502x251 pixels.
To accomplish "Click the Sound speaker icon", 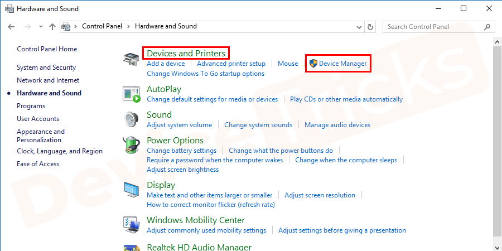I will coord(131,120).
